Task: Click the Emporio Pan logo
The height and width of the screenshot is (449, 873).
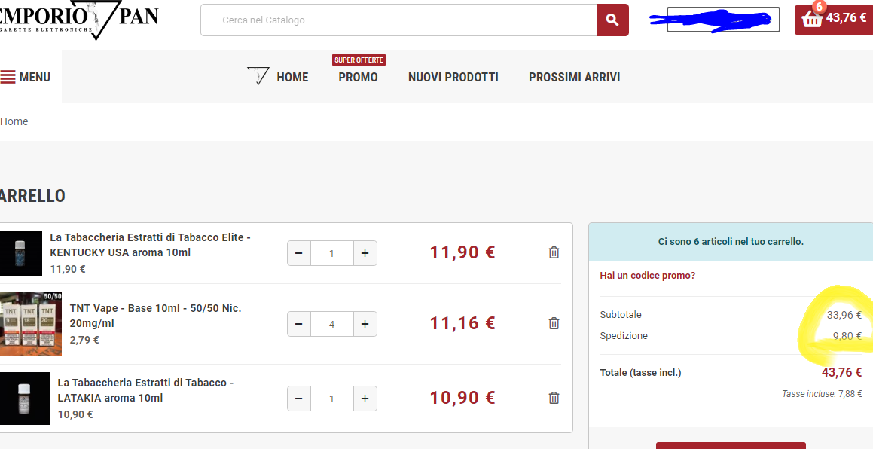Action: (78, 20)
